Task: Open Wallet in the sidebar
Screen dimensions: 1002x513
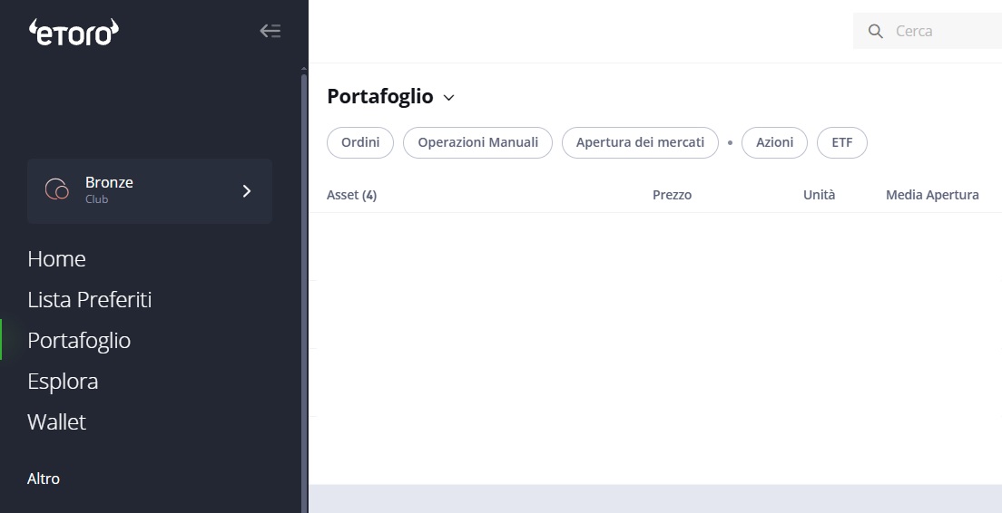Action: click(x=56, y=421)
